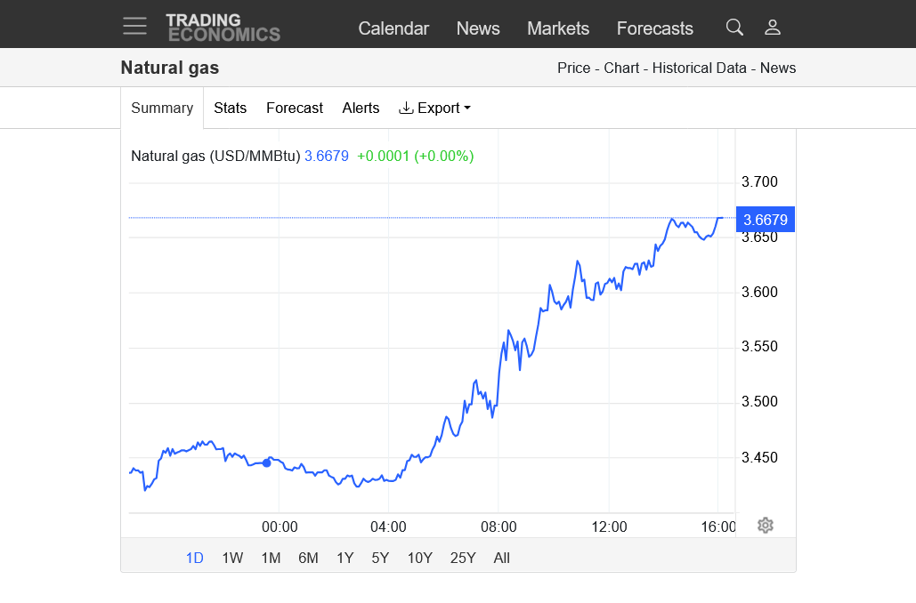This screenshot has height=603, width=916.
Task: Click the blue data point marker on chart
Action: point(266,462)
